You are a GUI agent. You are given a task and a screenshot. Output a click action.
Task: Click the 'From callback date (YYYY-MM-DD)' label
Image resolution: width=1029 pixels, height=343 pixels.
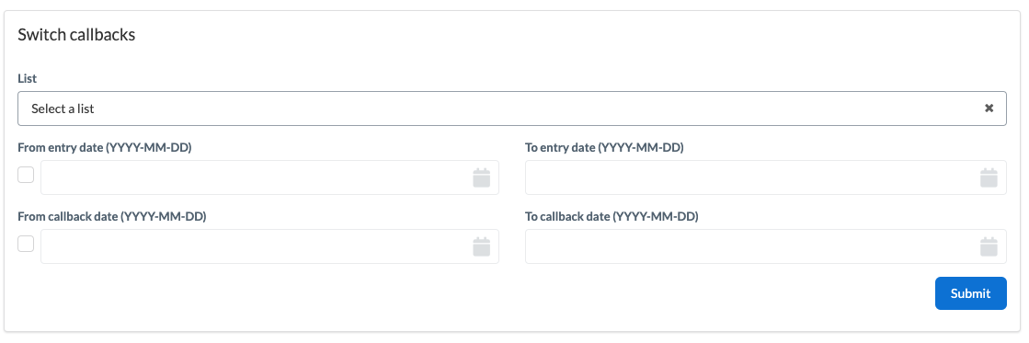click(112, 216)
